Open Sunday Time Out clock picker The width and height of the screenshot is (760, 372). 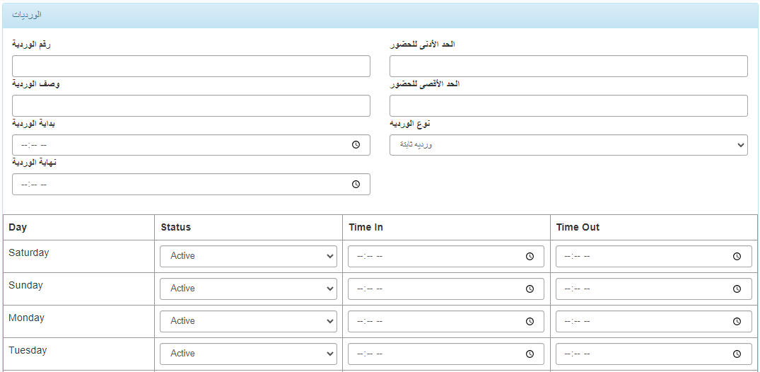click(x=737, y=289)
